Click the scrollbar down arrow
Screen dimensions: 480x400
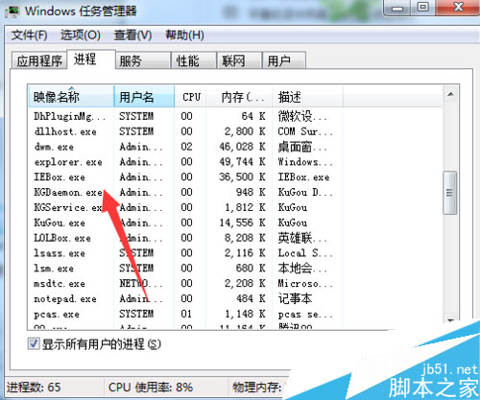point(450,320)
